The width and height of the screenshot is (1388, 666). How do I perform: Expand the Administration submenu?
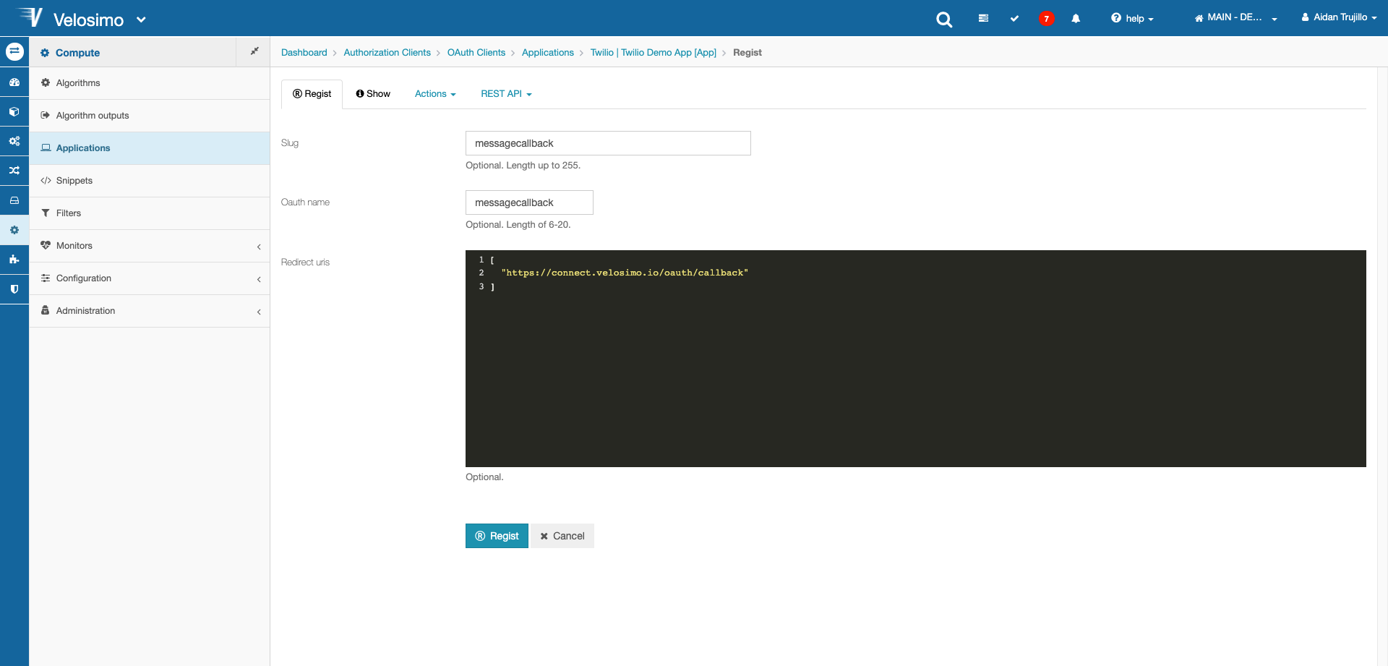(150, 311)
